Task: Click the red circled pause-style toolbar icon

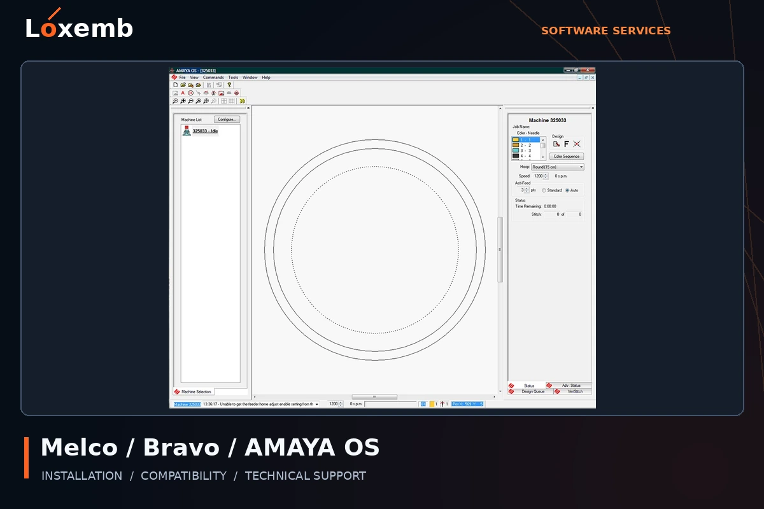Action: 190,93
